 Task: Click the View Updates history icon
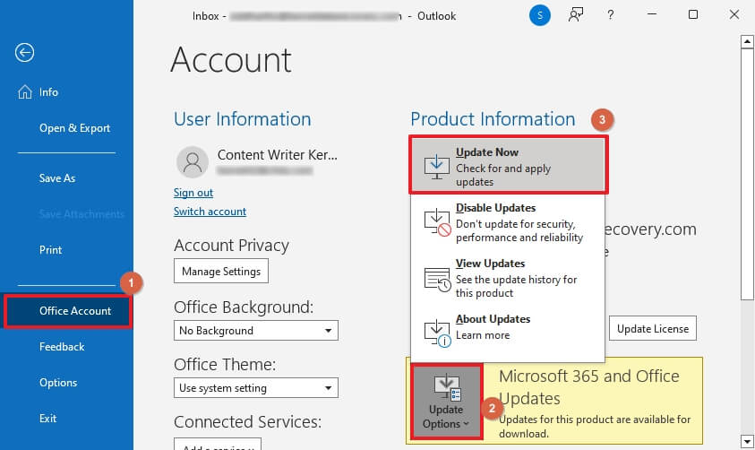438,280
